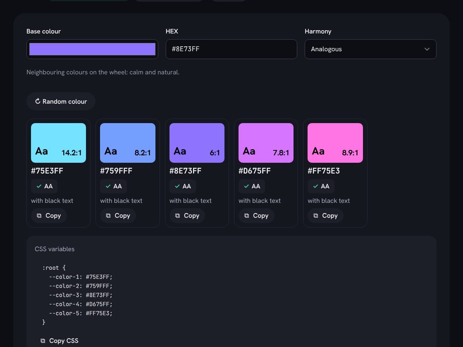
Task: Click the HEX input field #8E73FF
Action: [231, 49]
